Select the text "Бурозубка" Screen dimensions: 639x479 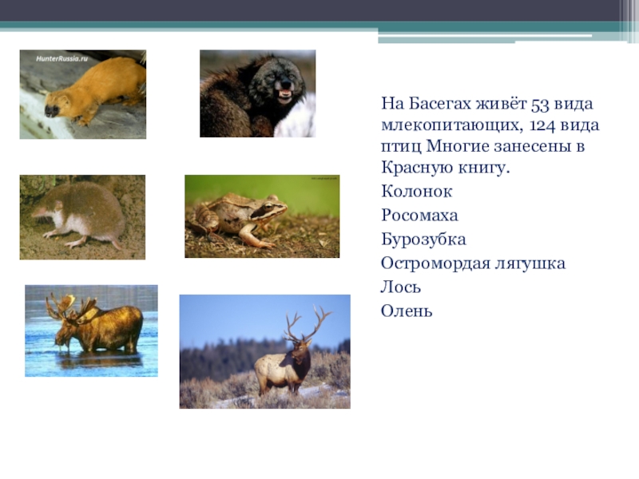coord(423,239)
